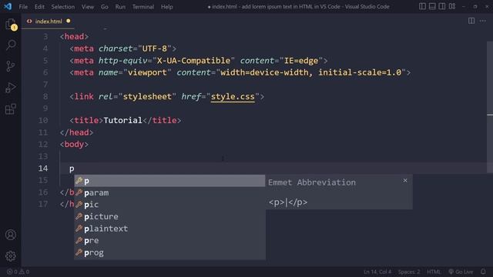The height and width of the screenshot is (277, 493).
Task: Click the Spaces: 2 indentation setting
Action: [409, 272]
